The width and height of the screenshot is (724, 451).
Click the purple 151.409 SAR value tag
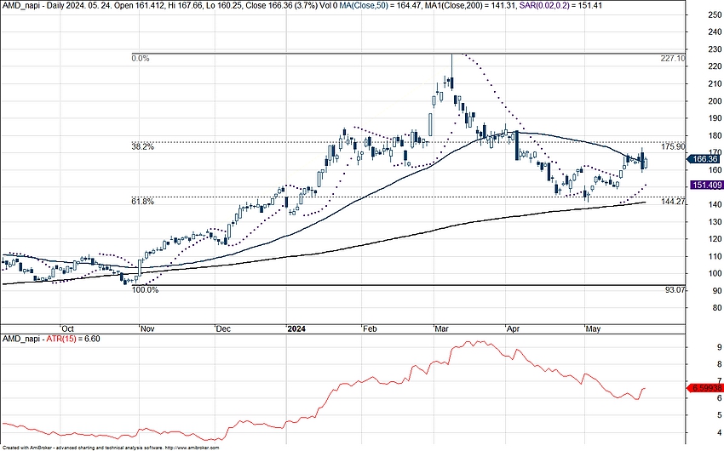706,185
